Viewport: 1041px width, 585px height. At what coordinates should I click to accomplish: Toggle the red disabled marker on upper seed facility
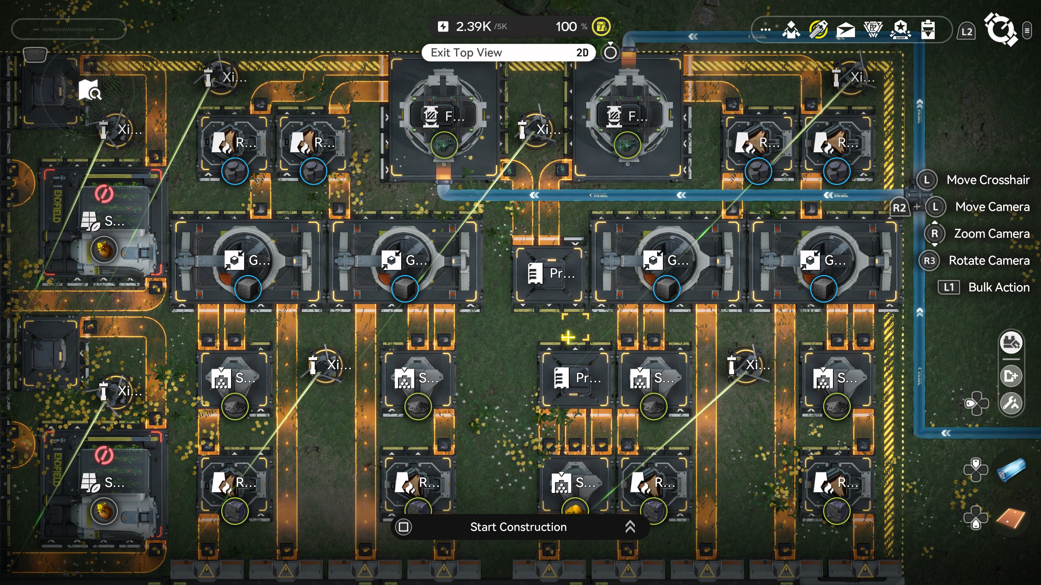(104, 194)
